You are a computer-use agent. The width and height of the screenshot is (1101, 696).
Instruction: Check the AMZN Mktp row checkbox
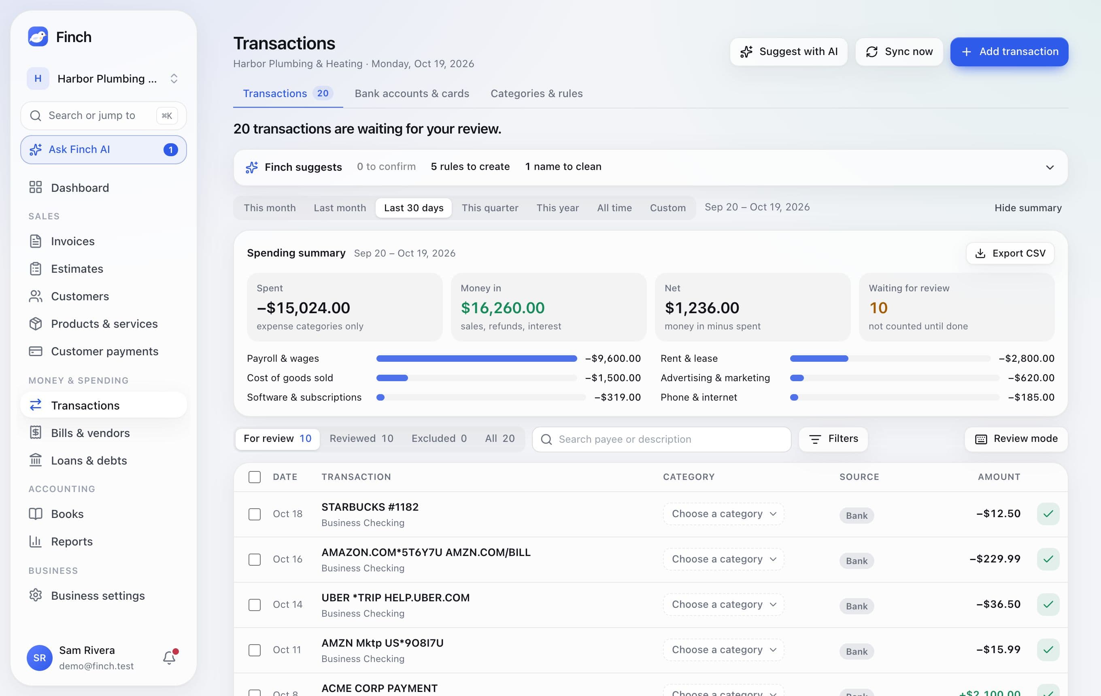(x=255, y=650)
